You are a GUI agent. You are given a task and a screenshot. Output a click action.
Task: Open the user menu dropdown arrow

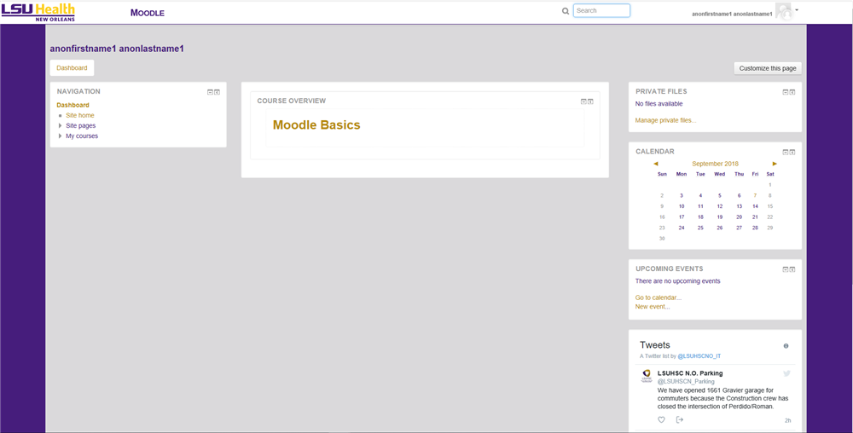797,9
